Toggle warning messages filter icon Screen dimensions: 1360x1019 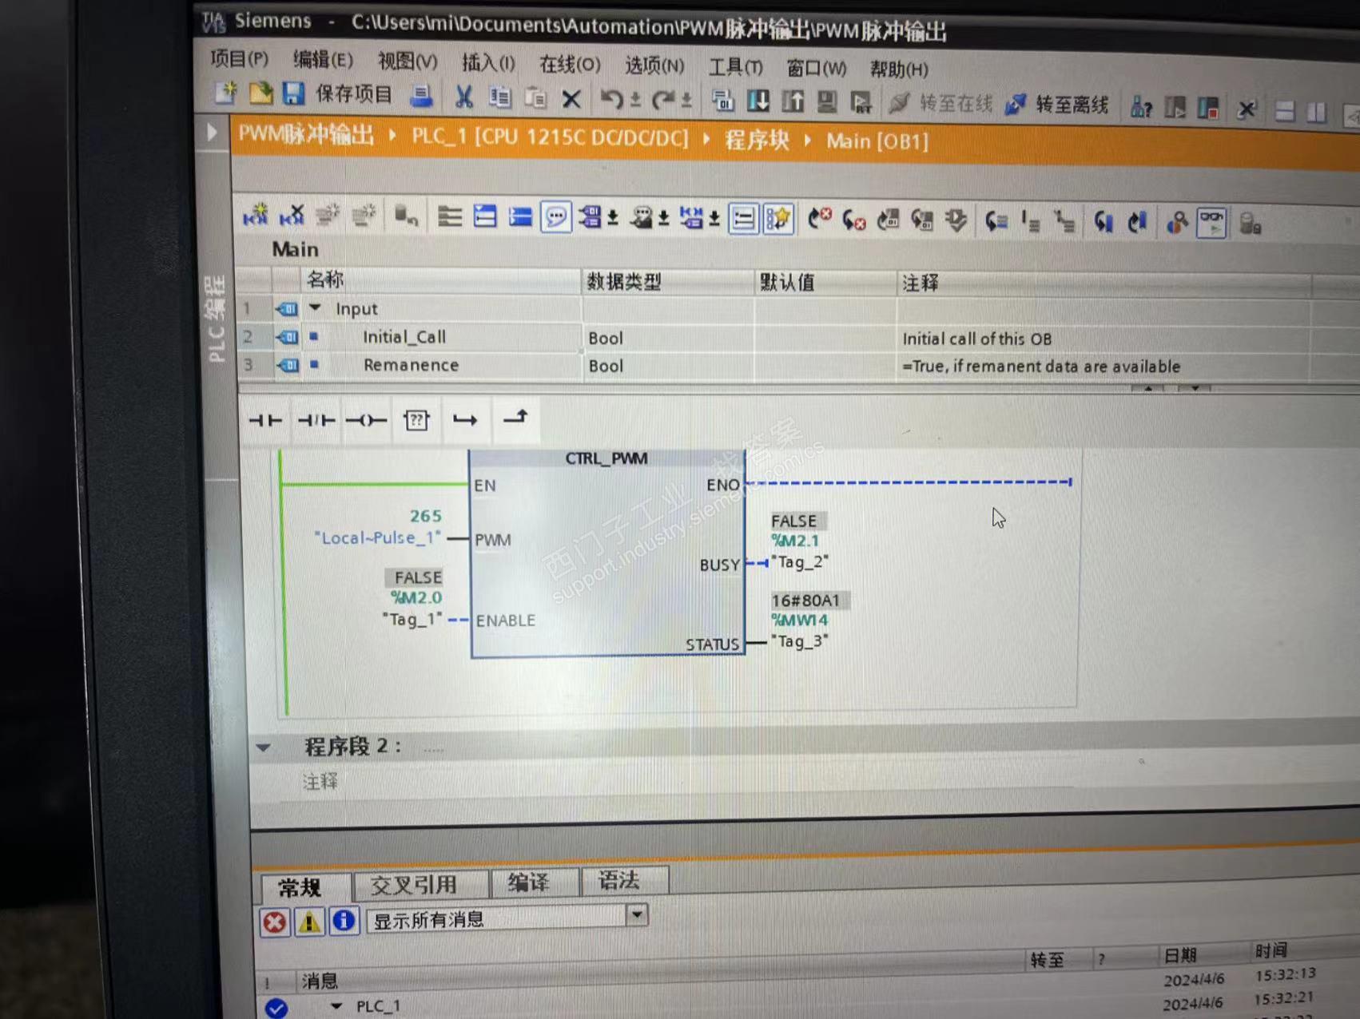tap(309, 922)
